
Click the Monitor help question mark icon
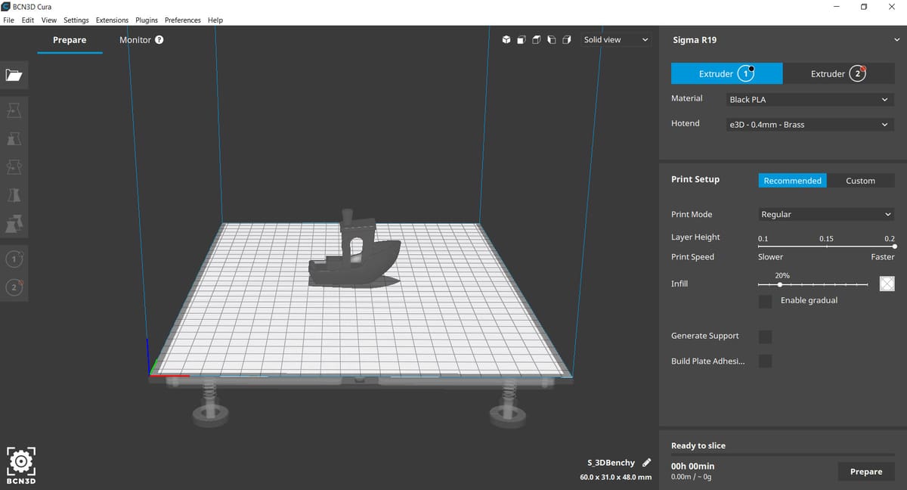(x=159, y=40)
